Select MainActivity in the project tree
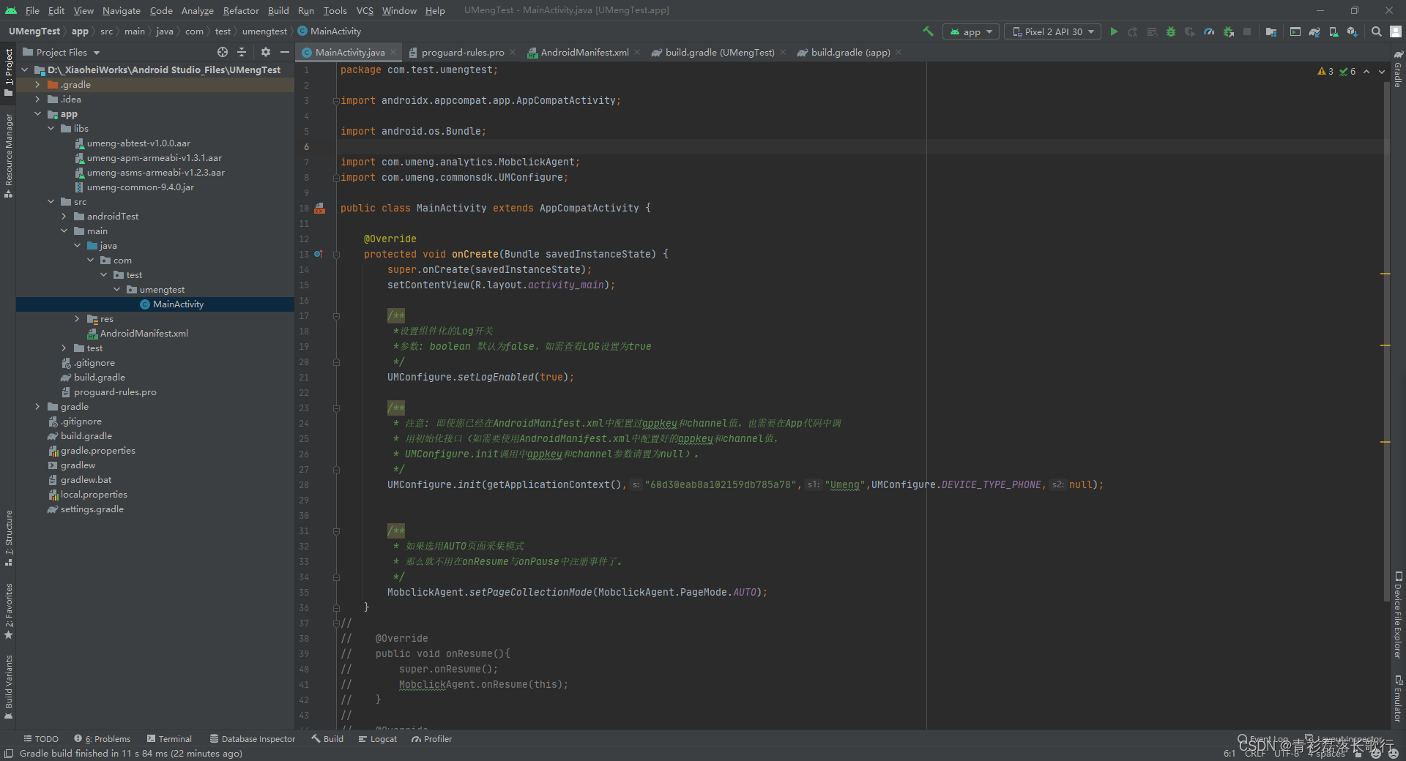 click(x=178, y=304)
